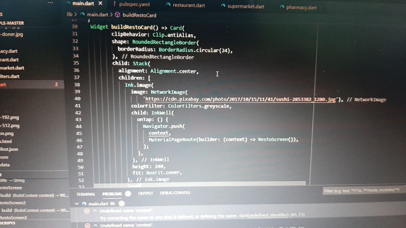Click line number 38 in the gutter

point(77,85)
